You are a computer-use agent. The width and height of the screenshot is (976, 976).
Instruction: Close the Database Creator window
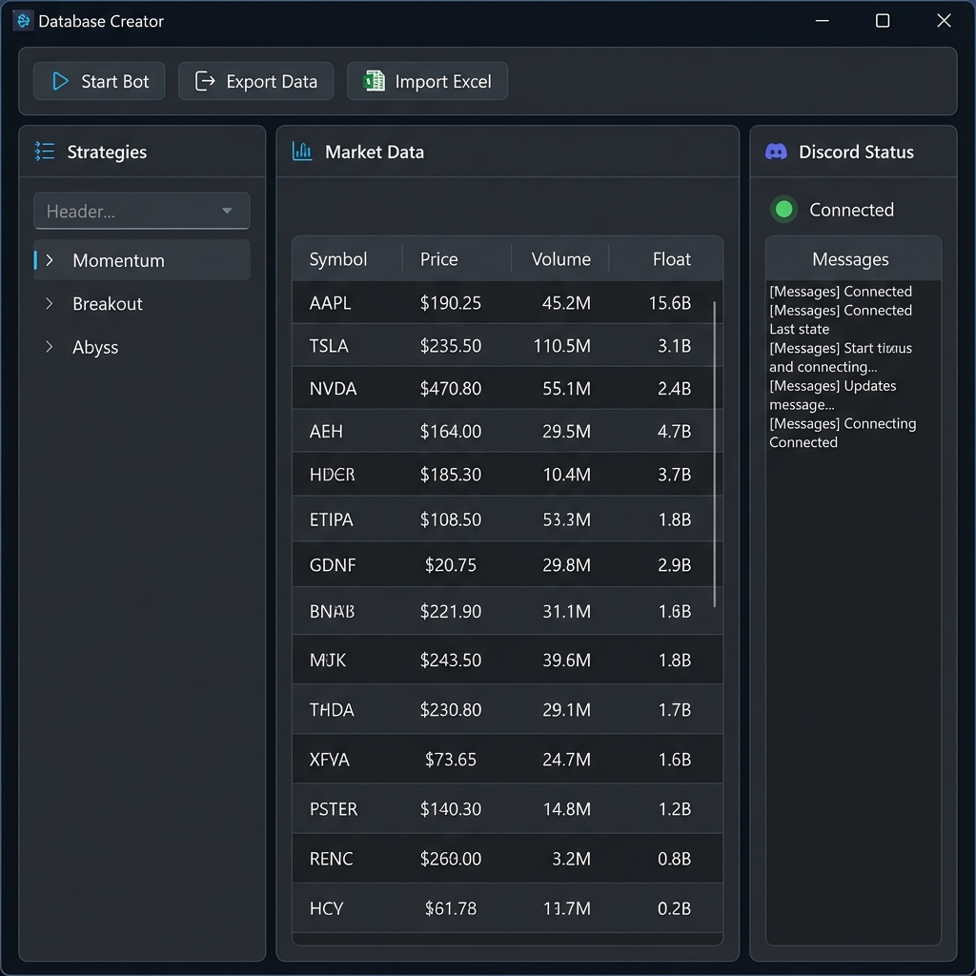pyautogui.click(x=944, y=21)
